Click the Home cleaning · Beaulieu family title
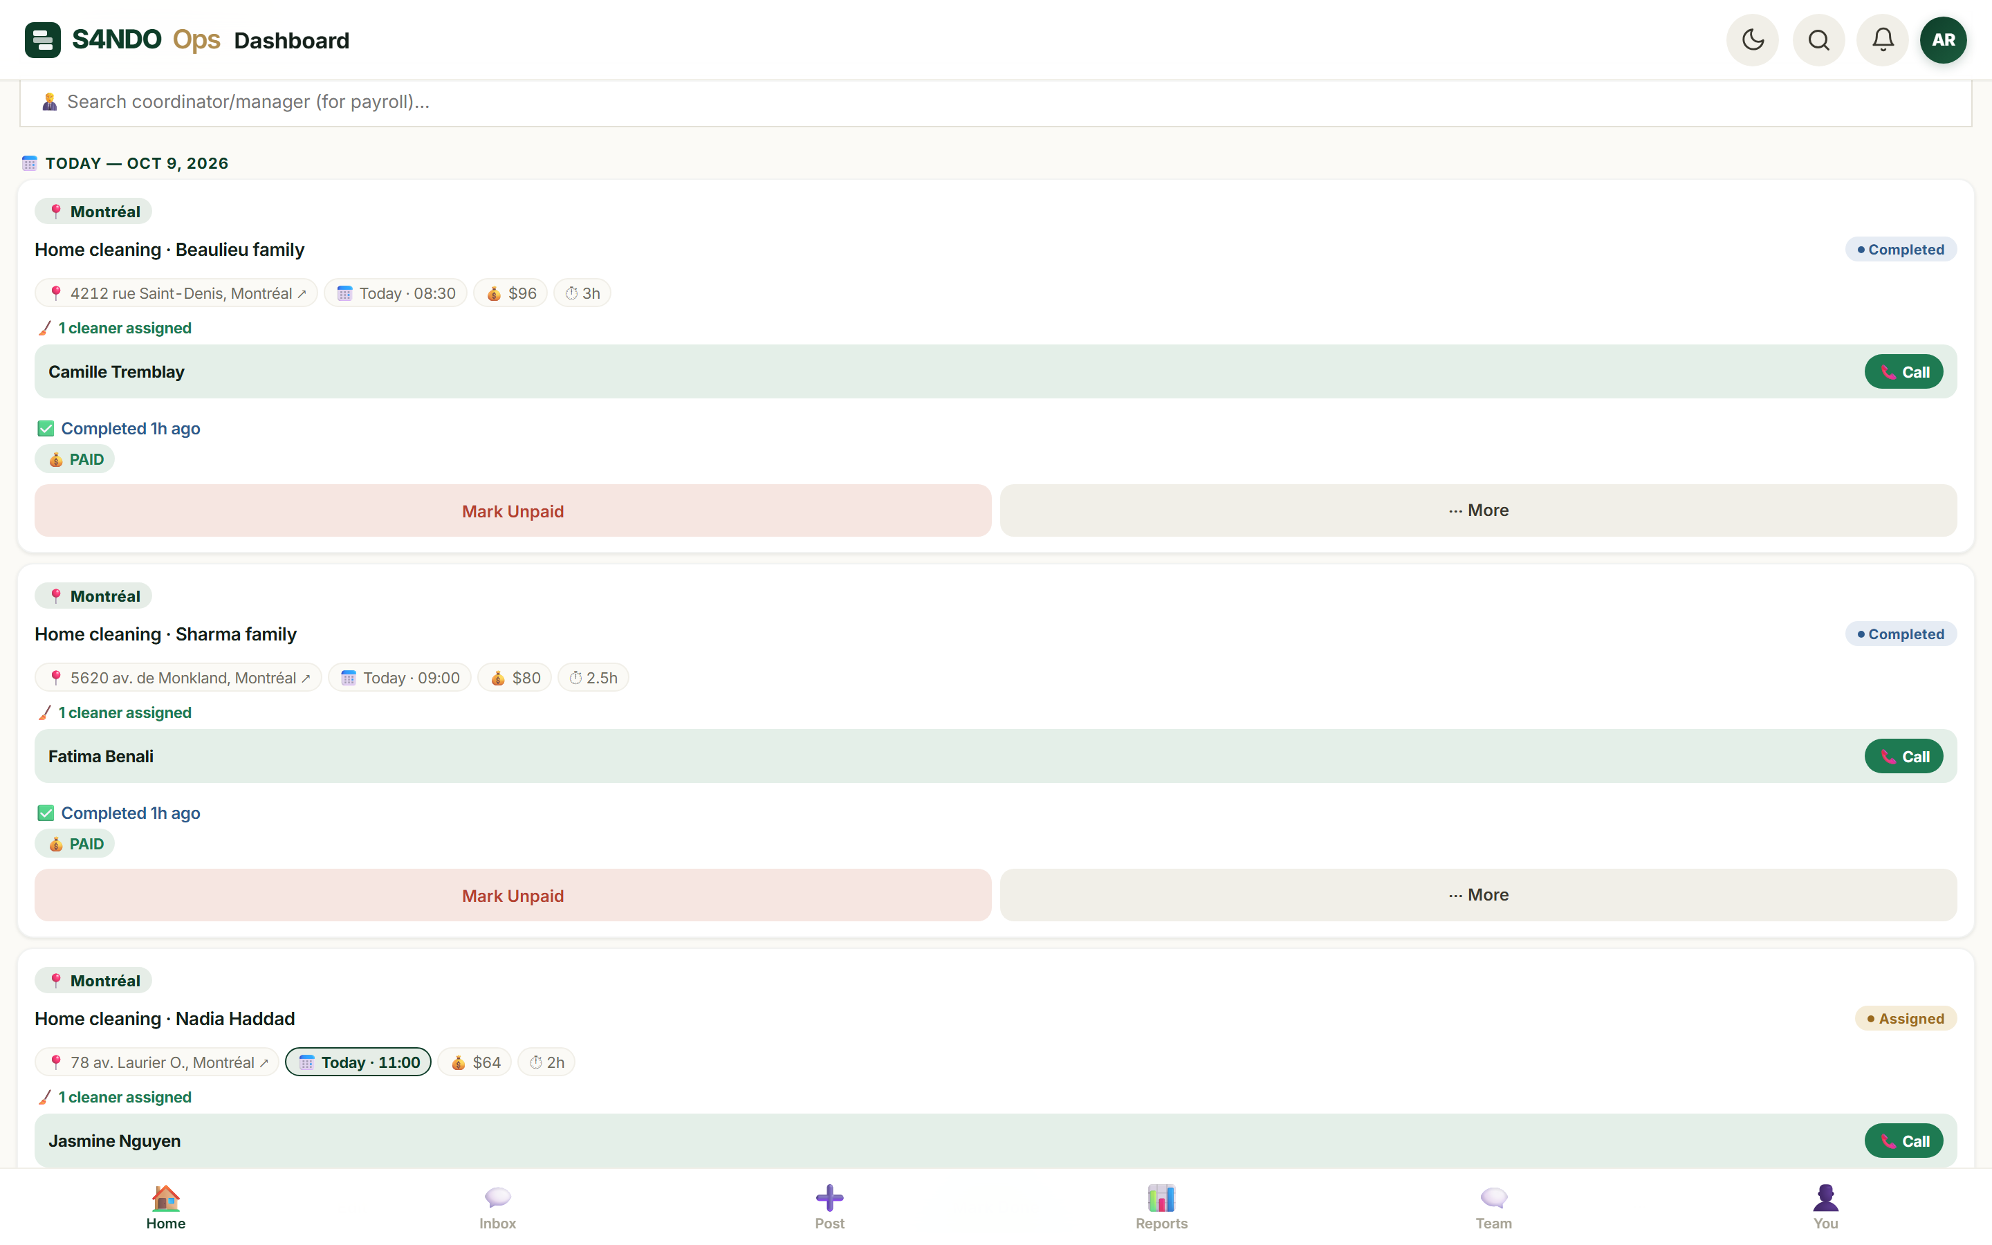 click(x=169, y=250)
